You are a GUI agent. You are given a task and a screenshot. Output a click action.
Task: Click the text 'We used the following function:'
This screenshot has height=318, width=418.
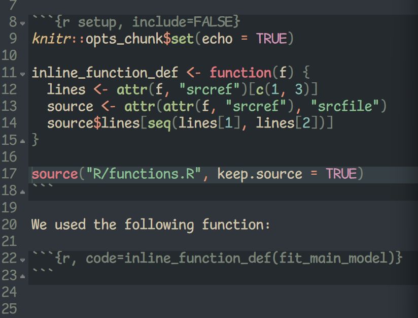pyautogui.click(x=151, y=225)
